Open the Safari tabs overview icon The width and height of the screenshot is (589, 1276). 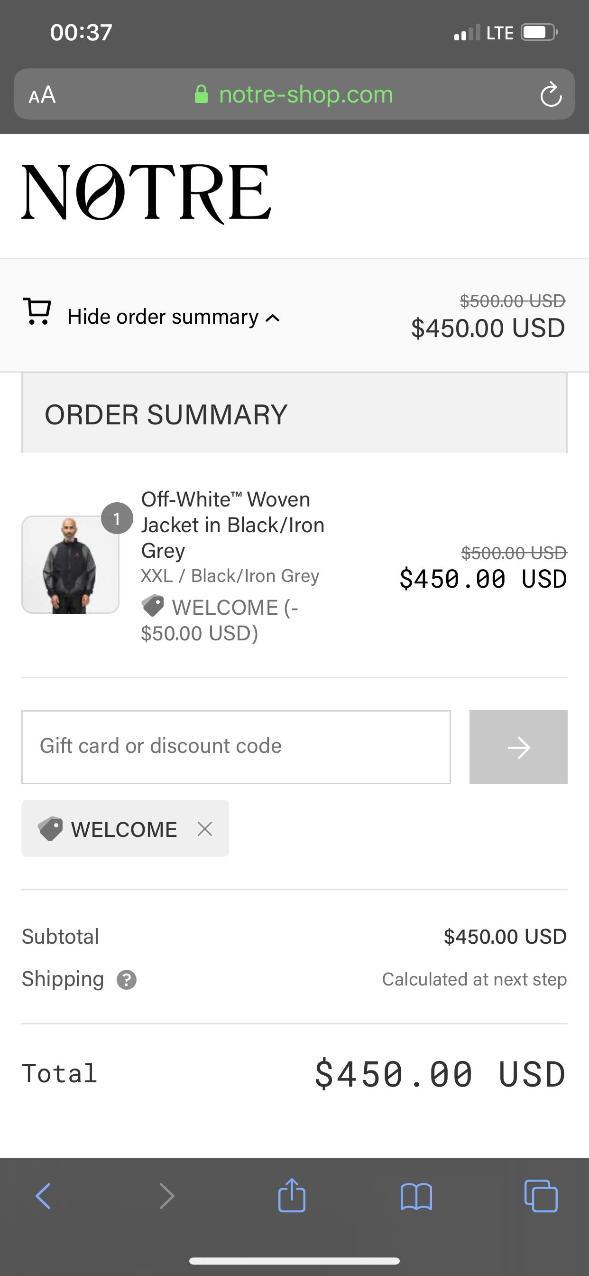click(541, 1196)
